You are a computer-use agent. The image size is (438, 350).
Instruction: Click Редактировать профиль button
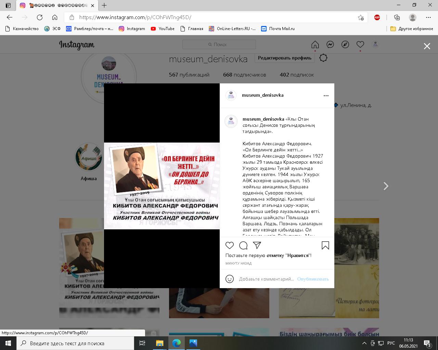tap(285, 58)
